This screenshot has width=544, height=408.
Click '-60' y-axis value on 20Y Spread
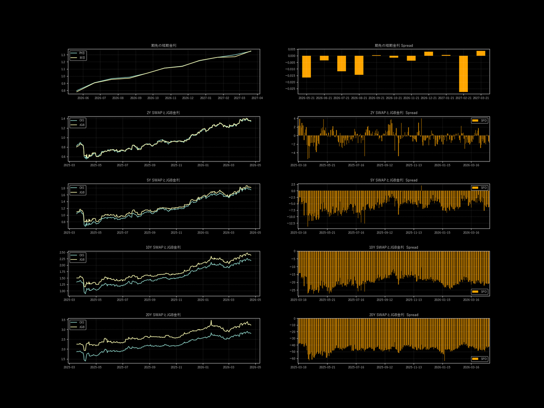click(293, 359)
